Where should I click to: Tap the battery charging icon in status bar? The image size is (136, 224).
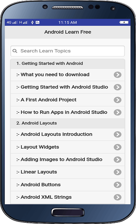[124, 22]
